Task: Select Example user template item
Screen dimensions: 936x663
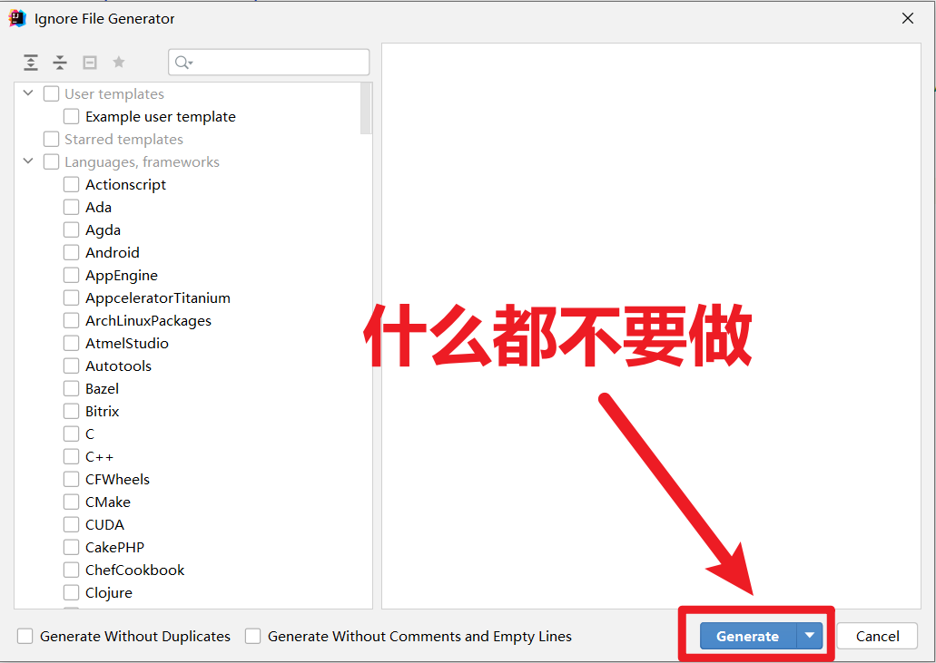Action: 160,117
